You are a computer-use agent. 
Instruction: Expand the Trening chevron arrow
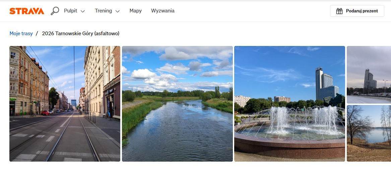click(118, 11)
